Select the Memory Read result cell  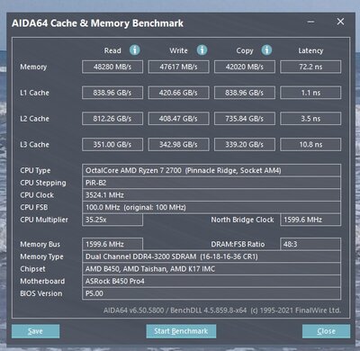click(x=112, y=67)
